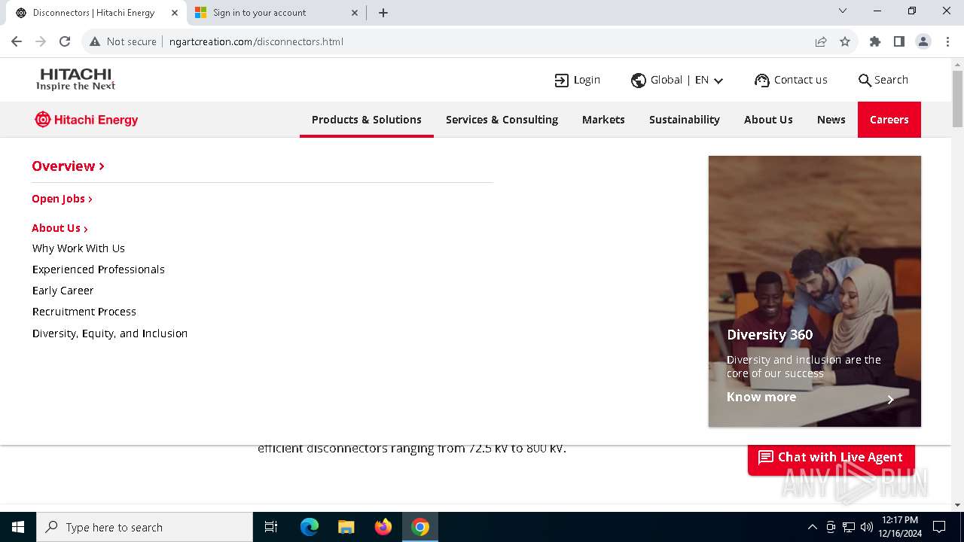Open Task View in taskbar

271,527
